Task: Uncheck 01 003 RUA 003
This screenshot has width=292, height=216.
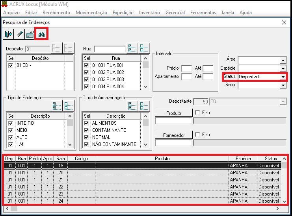Action: pyautogui.click(x=86, y=79)
